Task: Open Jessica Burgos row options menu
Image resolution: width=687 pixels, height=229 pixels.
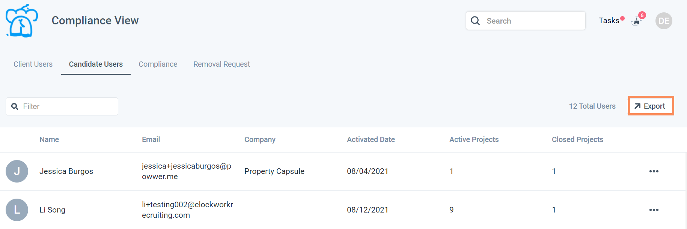Action: click(x=654, y=171)
